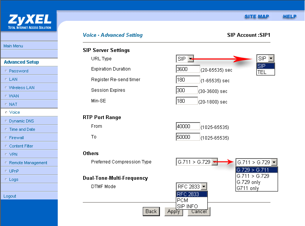
Task: Click the RTP Port To field
Action: 188,137
